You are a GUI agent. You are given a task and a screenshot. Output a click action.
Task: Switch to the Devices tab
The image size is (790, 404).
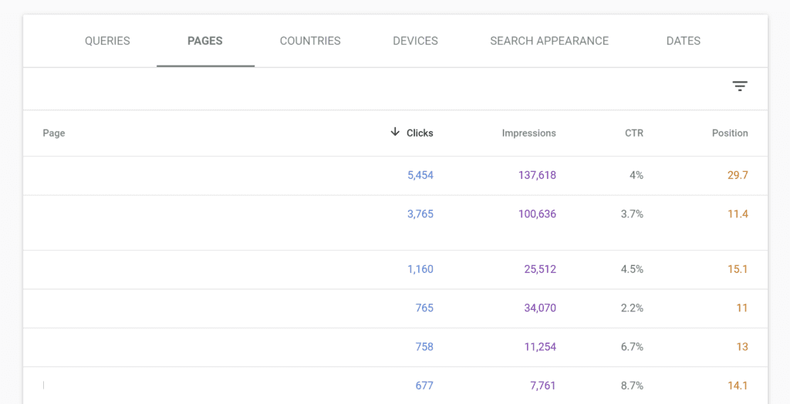(415, 41)
